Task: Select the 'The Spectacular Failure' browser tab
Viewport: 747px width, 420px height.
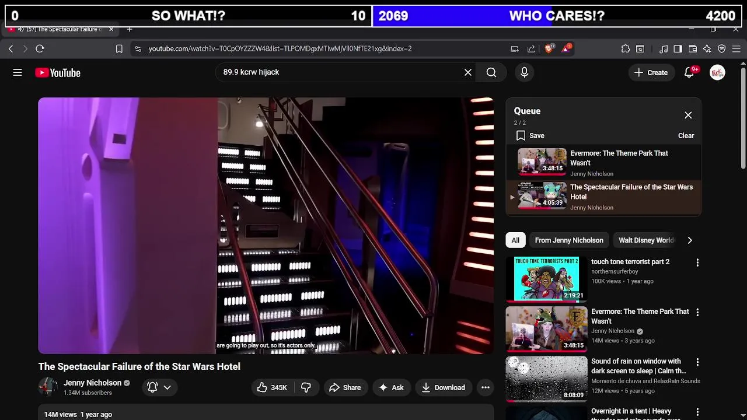Action: pos(61,29)
